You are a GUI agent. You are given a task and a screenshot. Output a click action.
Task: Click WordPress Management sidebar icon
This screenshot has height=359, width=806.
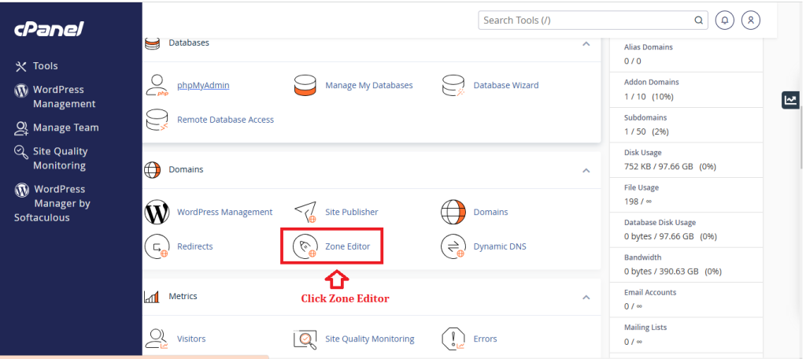point(21,91)
